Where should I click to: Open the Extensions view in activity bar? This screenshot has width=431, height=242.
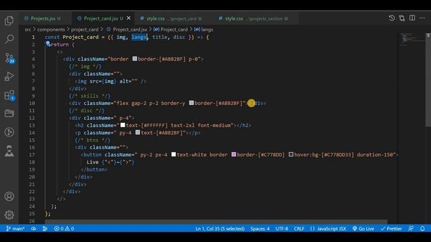tap(9, 95)
